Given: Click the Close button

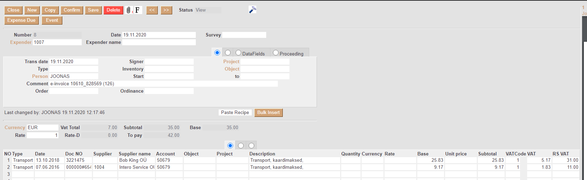Looking at the screenshot, I should [13, 10].
